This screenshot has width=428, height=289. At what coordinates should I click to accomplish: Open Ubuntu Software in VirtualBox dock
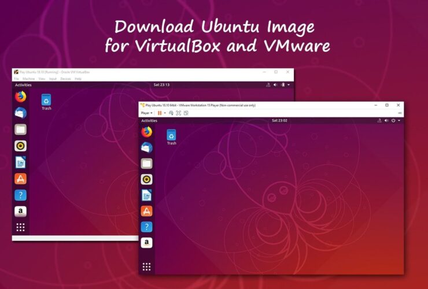click(20, 179)
